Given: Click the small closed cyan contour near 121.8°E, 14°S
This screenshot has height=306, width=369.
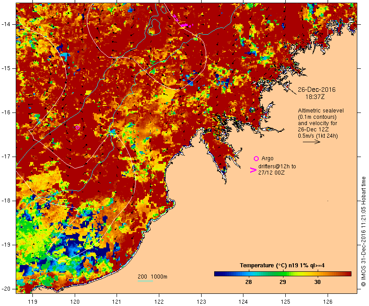Looking at the screenshot, I should (x=153, y=27).
